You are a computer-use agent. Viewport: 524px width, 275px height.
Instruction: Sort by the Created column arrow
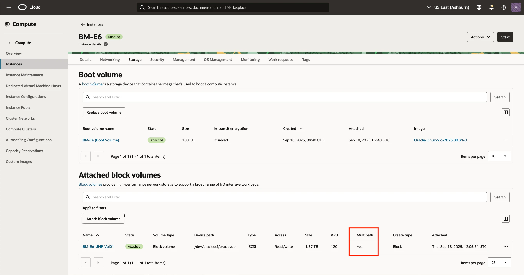tap(301, 129)
